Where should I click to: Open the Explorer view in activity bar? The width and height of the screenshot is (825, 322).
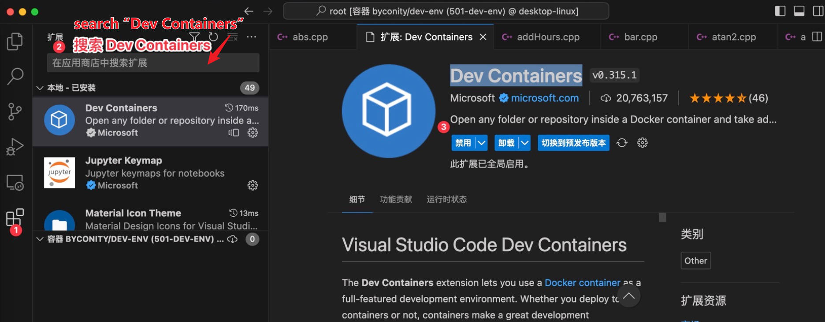15,41
